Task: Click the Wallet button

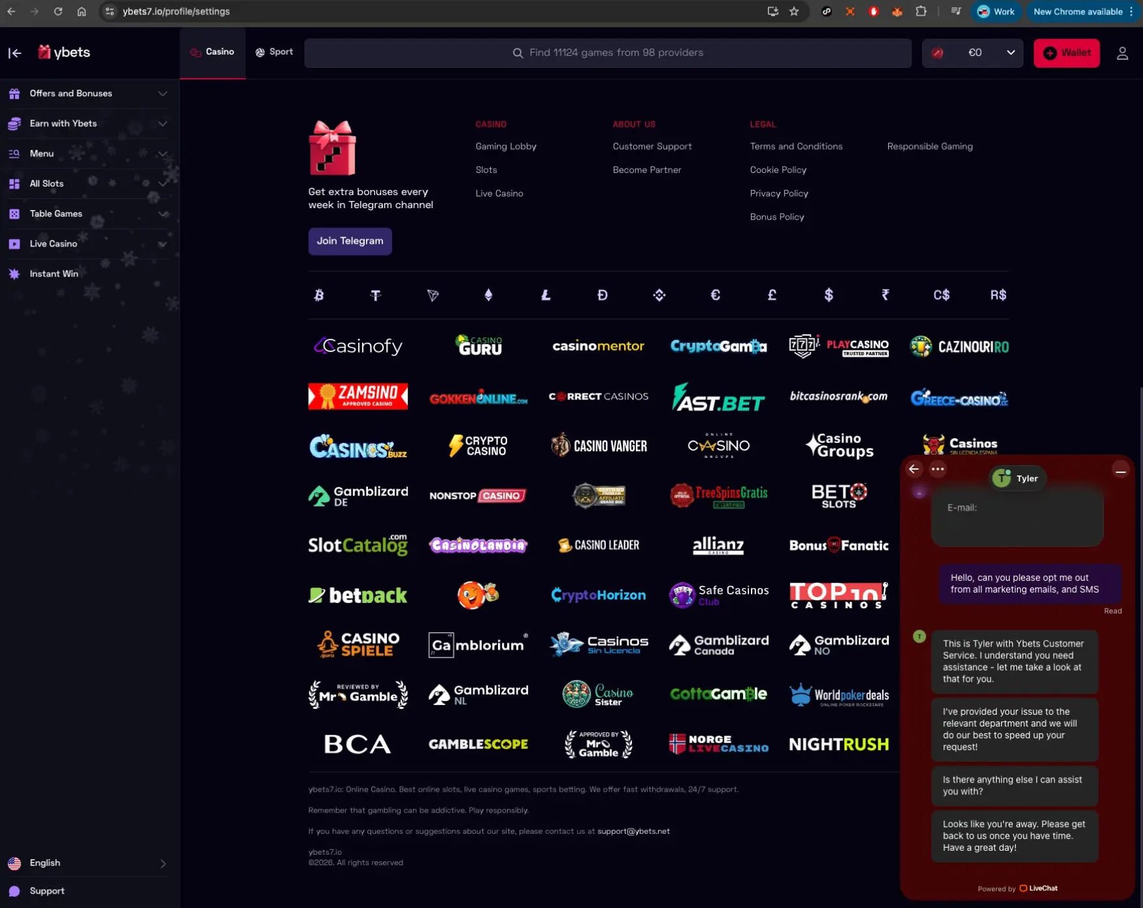Action: 1066,53
